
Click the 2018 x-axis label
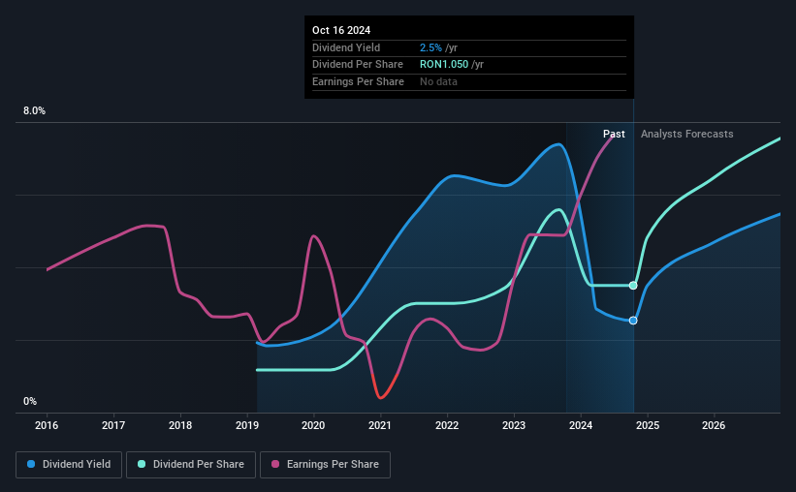coord(180,425)
